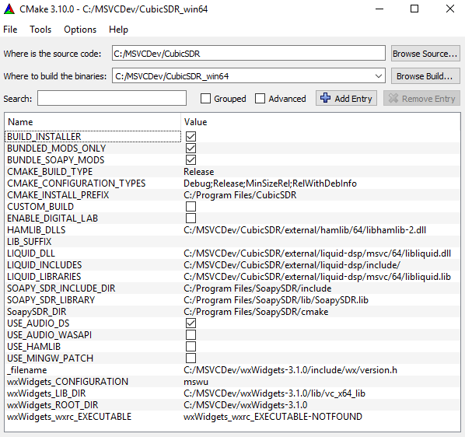
Task: Select the HAMLIB_DLLS entry
Action: pyautogui.click(x=37, y=230)
